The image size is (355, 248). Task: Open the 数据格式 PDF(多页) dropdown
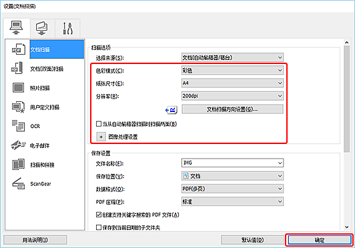pos(232,189)
